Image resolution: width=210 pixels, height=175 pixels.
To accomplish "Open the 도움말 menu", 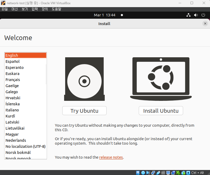I will [x=56, y=9].
